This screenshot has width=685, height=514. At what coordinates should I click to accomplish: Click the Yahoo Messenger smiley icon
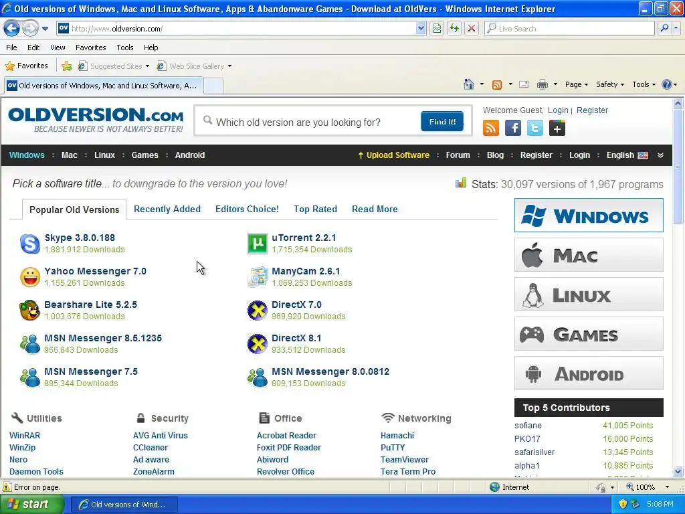(x=30, y=277)
